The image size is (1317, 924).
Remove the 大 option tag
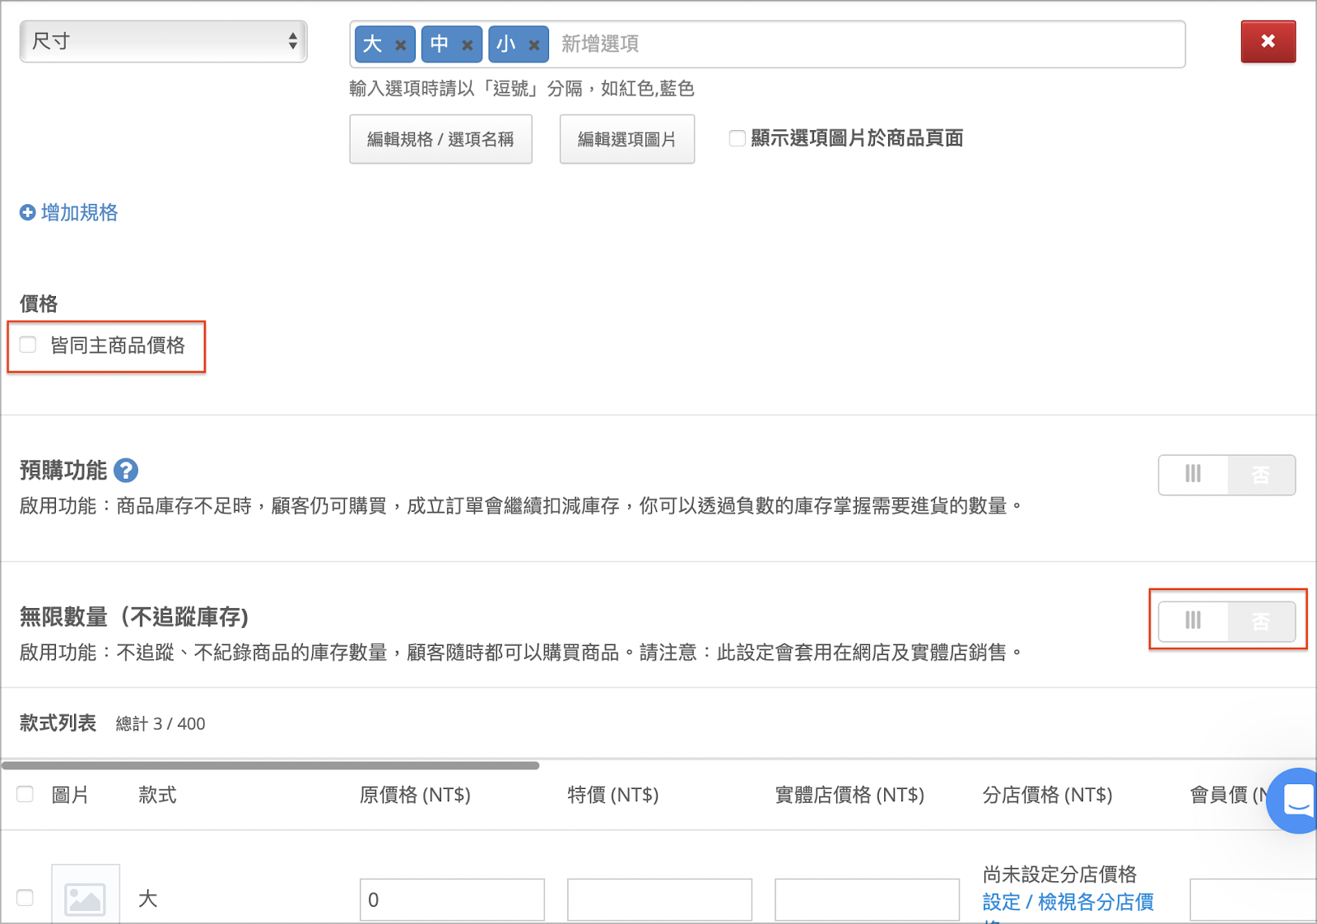point(401,45)
